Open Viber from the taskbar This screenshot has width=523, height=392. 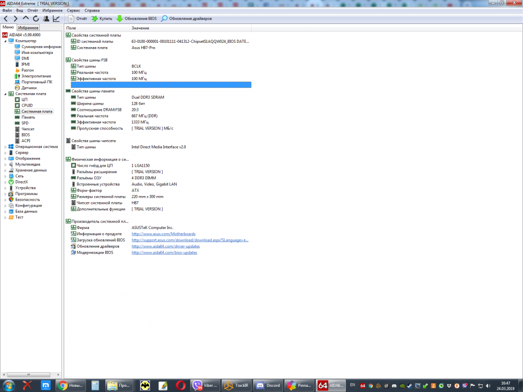click(x=205, y=386)
